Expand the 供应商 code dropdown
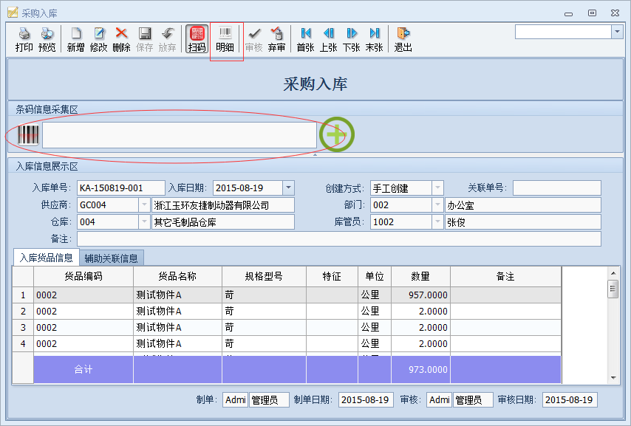631x426 pixels. (145, 205)
